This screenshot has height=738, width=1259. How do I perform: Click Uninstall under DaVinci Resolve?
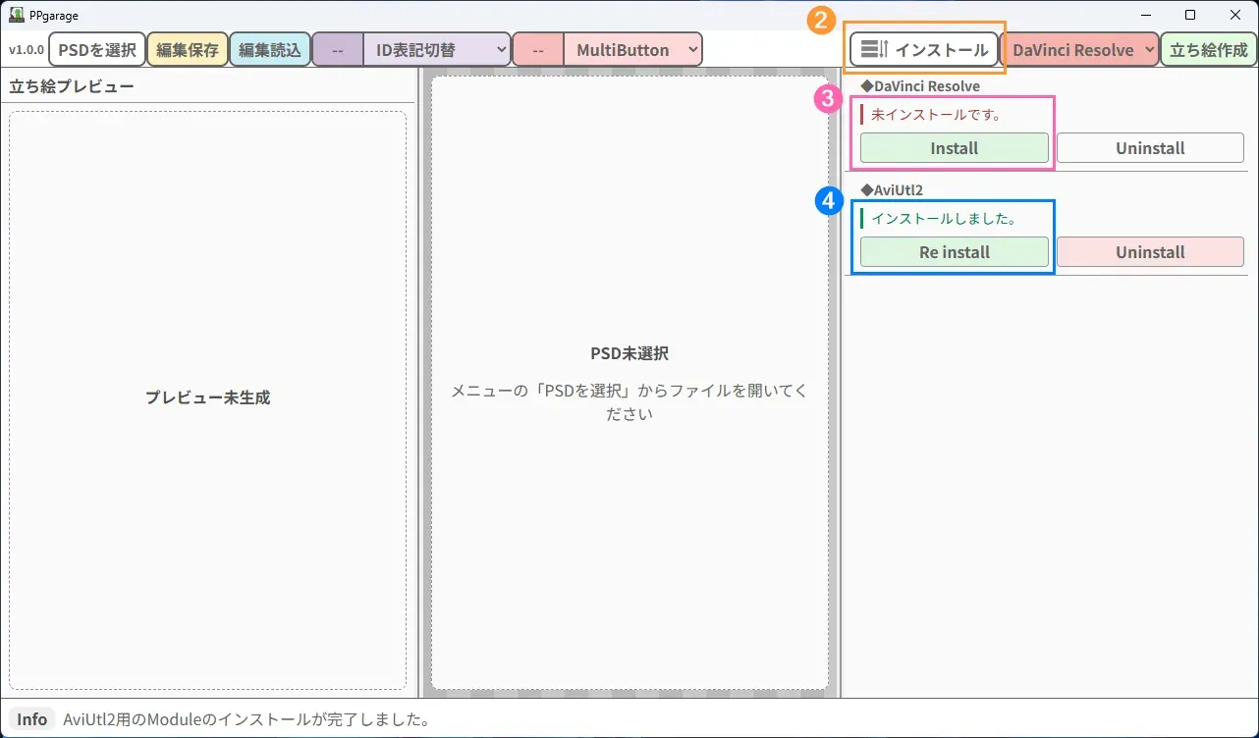coord(1150,148)
